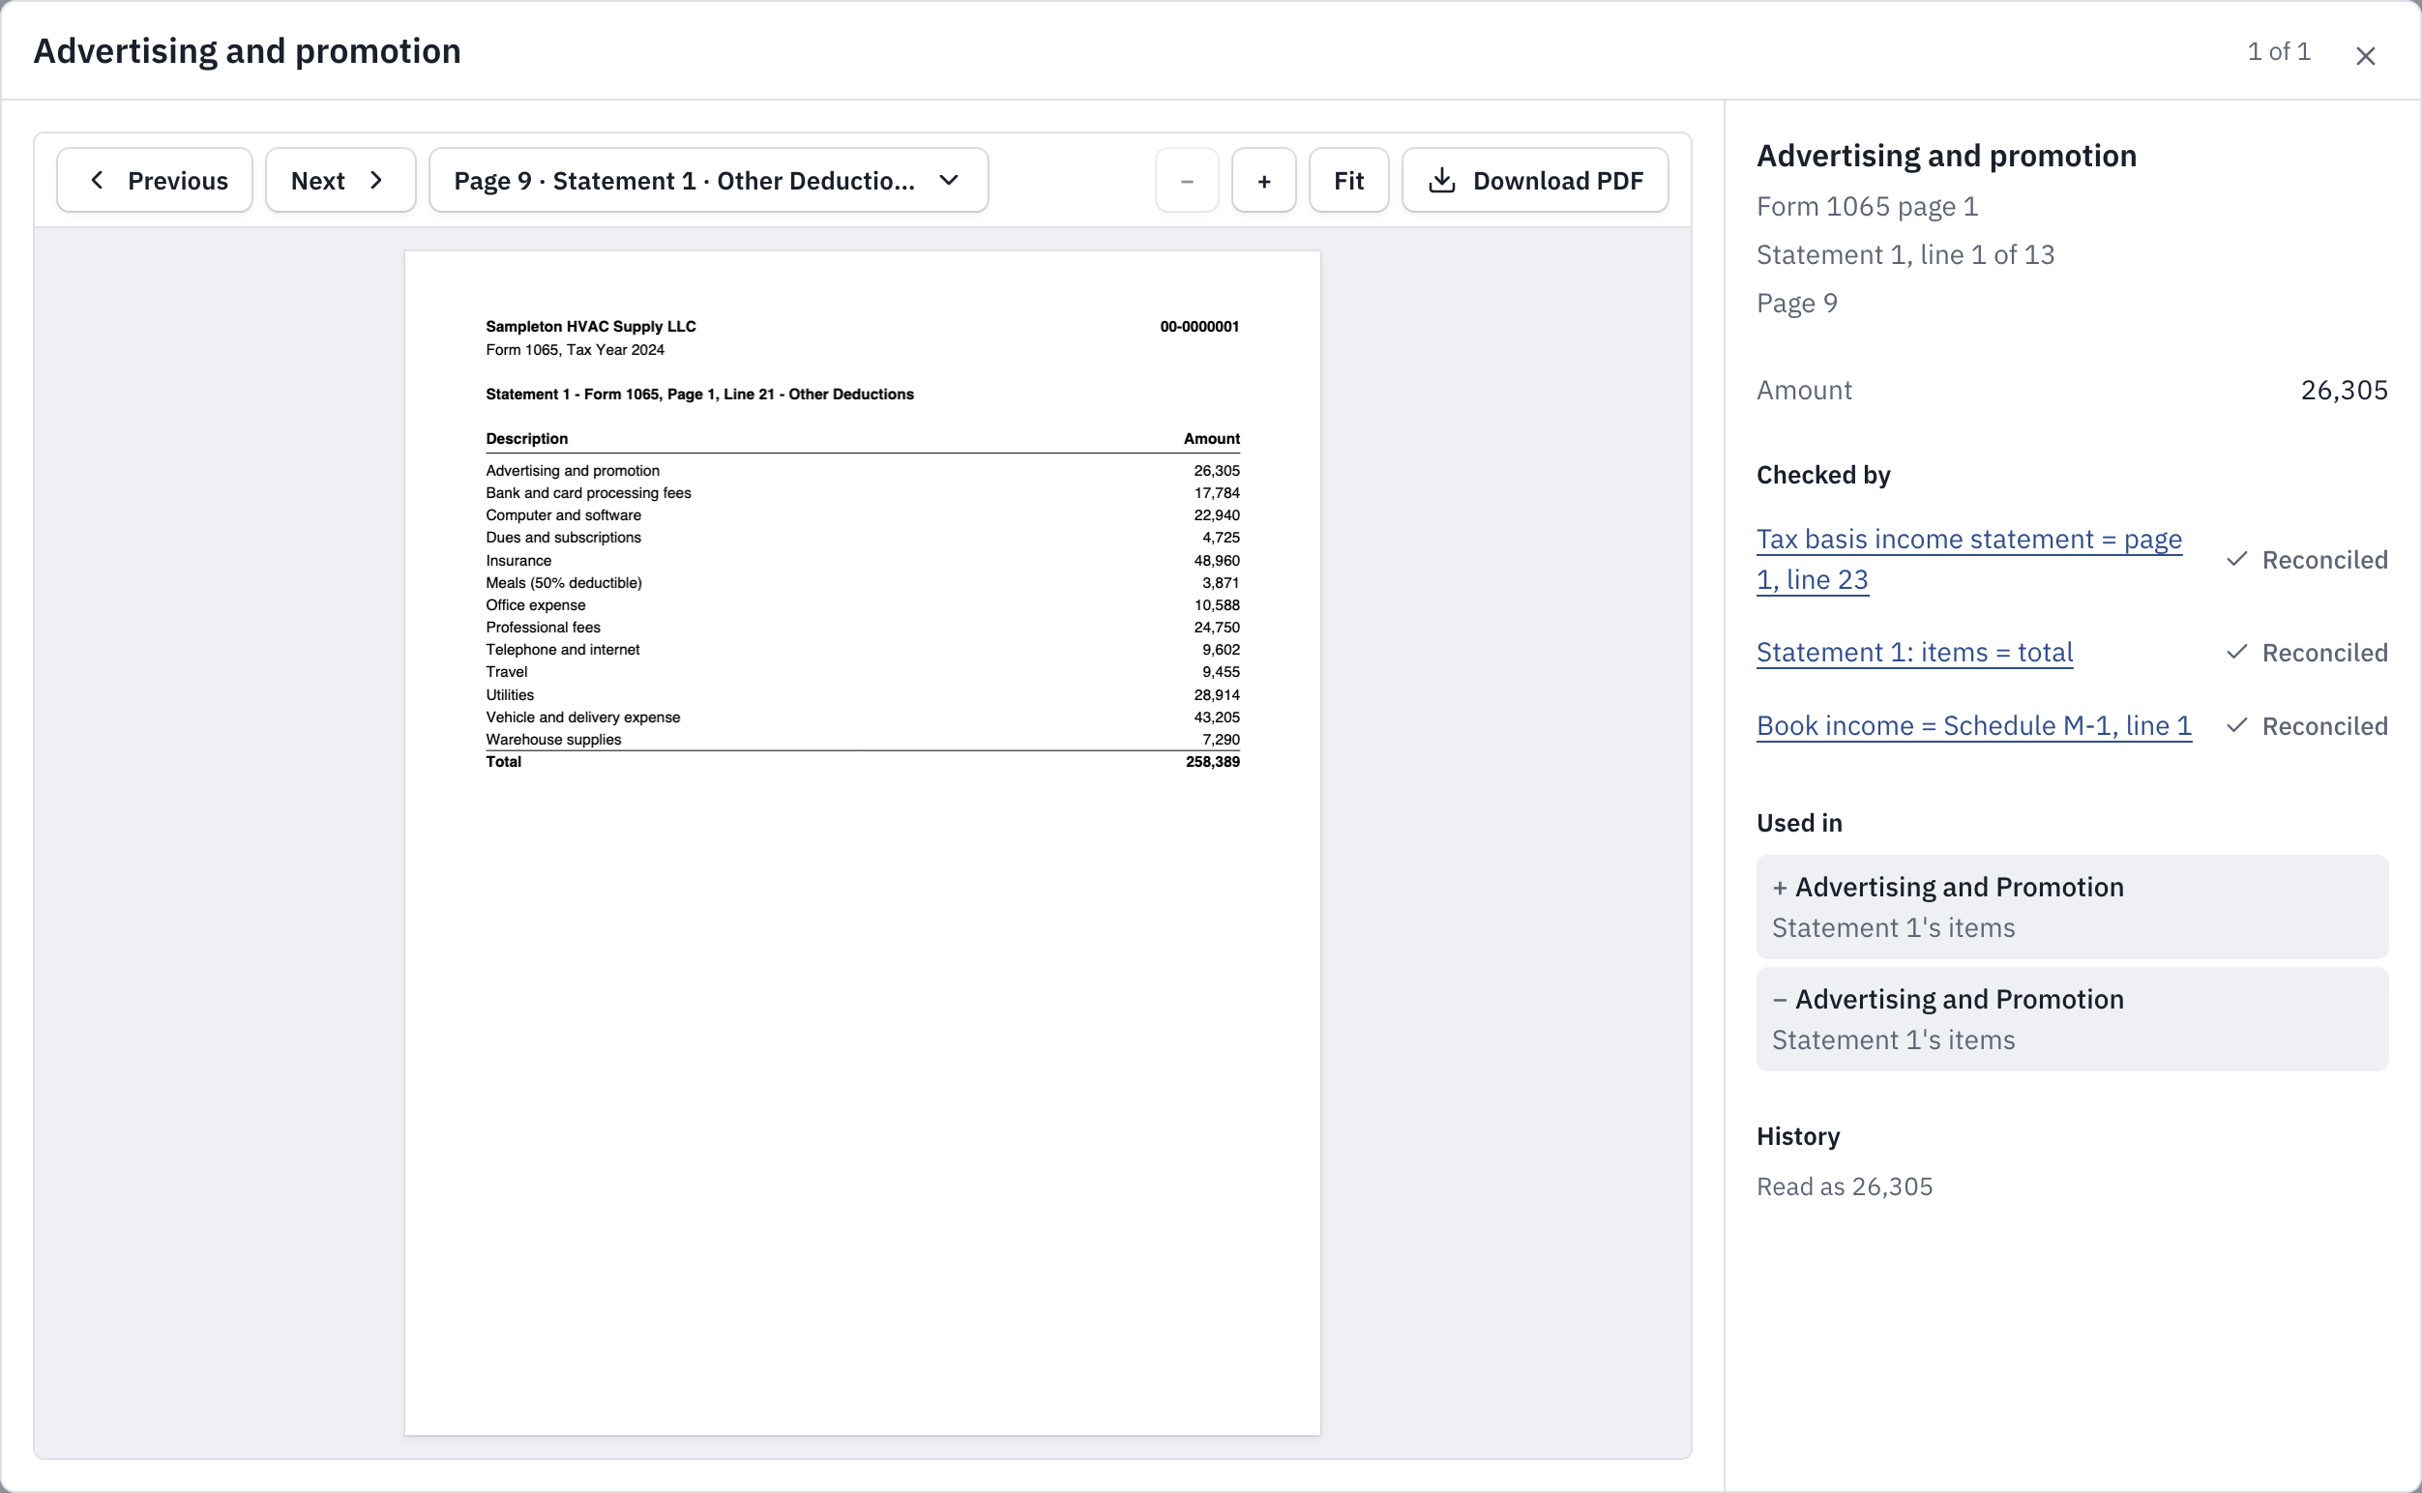The height and width of the screenshot is (1493, 2422).
Task: Select the Bank and card processing fees row
Action: tap(863, 493)
